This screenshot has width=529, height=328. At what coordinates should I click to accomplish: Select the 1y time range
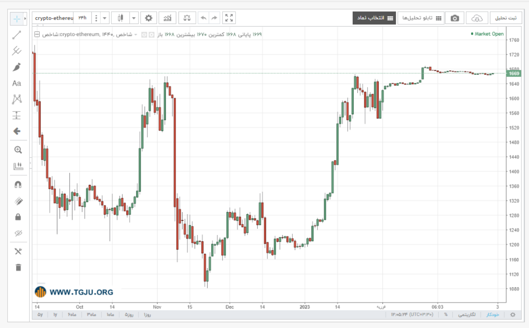click(55, 315)
